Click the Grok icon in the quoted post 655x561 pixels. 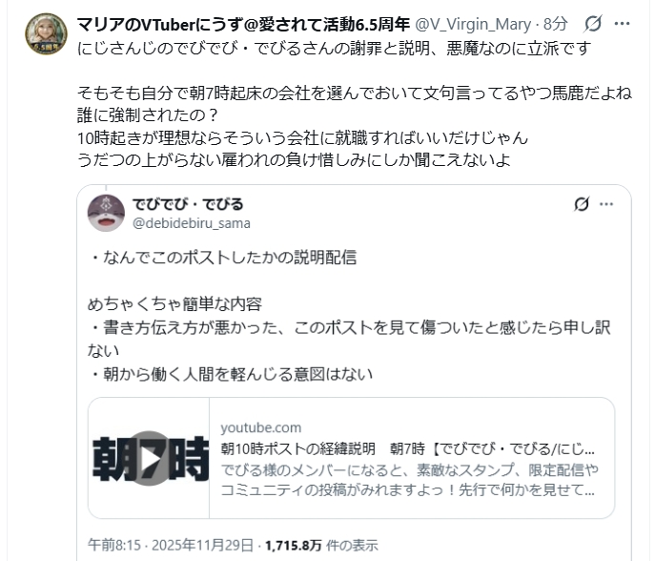coord(582,204)
